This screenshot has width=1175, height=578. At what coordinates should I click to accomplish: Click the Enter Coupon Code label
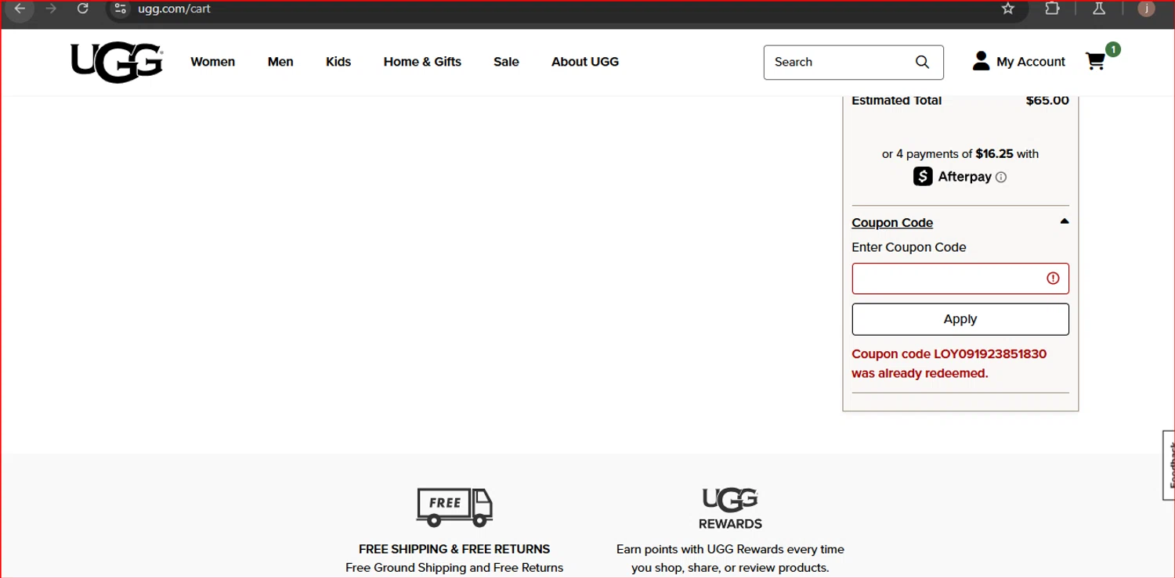[909, 247]
